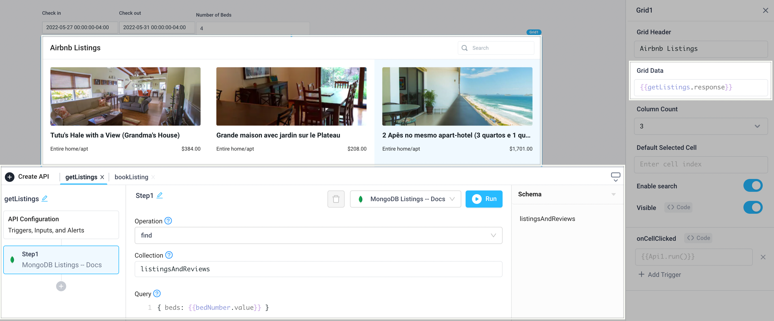774x321 pixels.
Task: Turn off the Visible toggle for Grid1
Action: pos(753,207)
